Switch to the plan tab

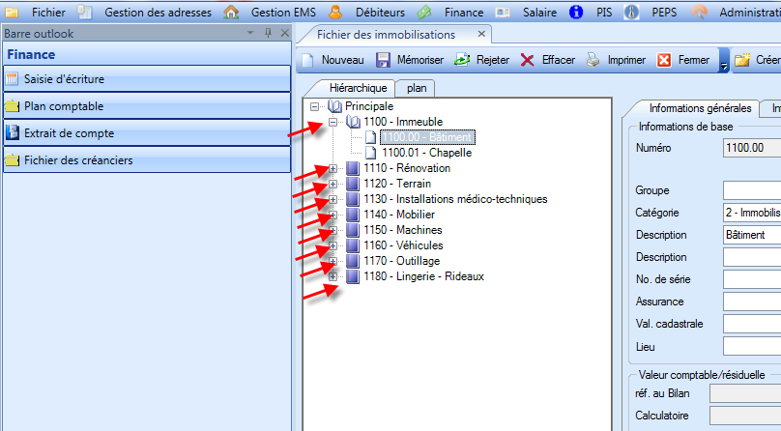pos(417,88)
